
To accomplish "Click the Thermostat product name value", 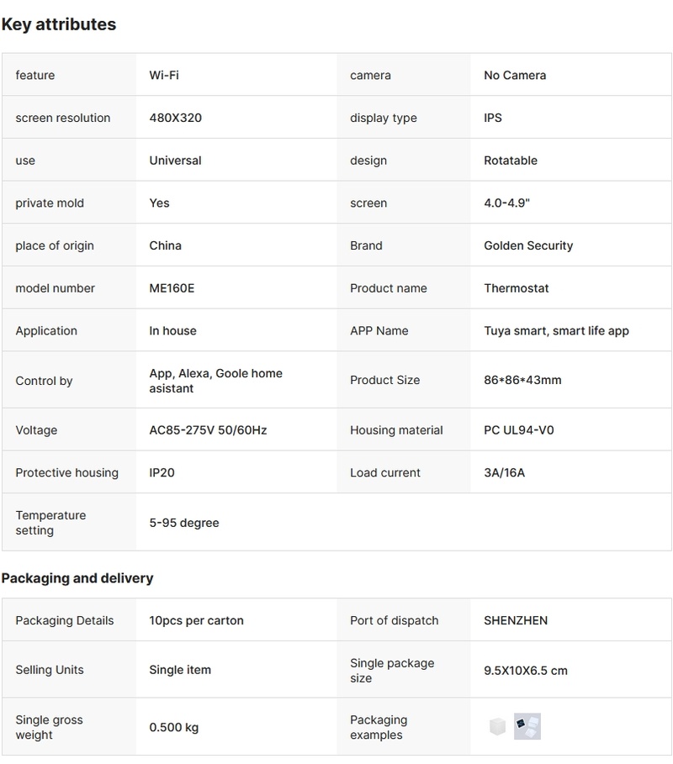I will click(516, 288).
